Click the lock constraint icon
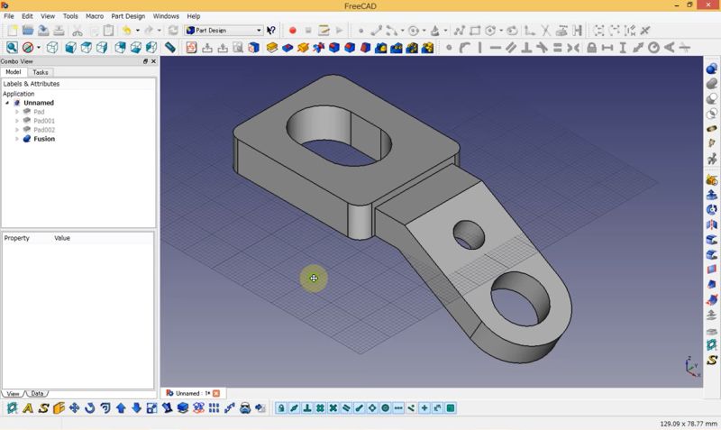 coord(591,48)
